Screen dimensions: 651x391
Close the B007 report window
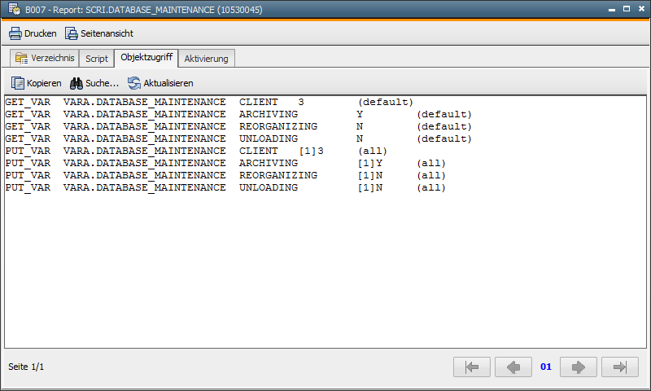[x=641, y=9]
